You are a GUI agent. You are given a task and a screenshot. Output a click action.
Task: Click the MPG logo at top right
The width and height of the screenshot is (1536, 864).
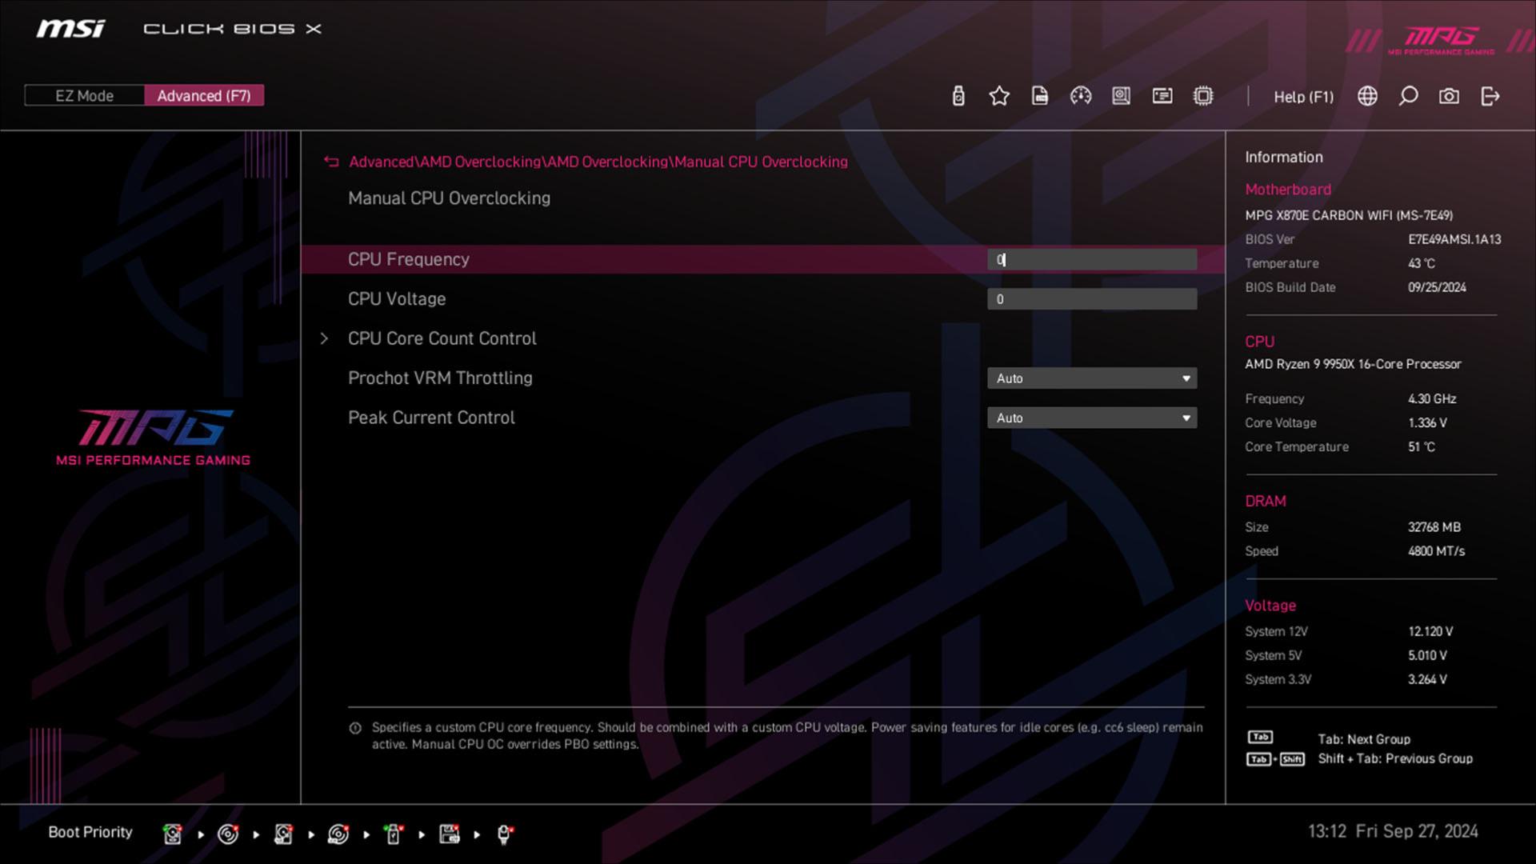(x=1442, y=39)
